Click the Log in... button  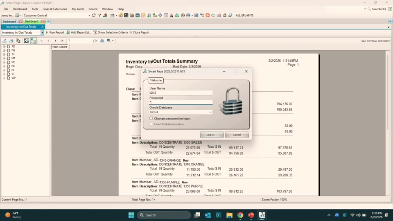tap(212, 135)
